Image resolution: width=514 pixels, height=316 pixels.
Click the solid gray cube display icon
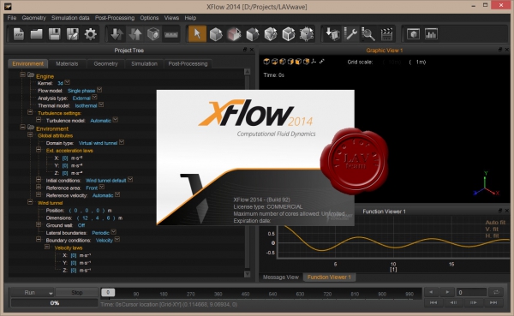pyautogui.click(x=216, y=34)
